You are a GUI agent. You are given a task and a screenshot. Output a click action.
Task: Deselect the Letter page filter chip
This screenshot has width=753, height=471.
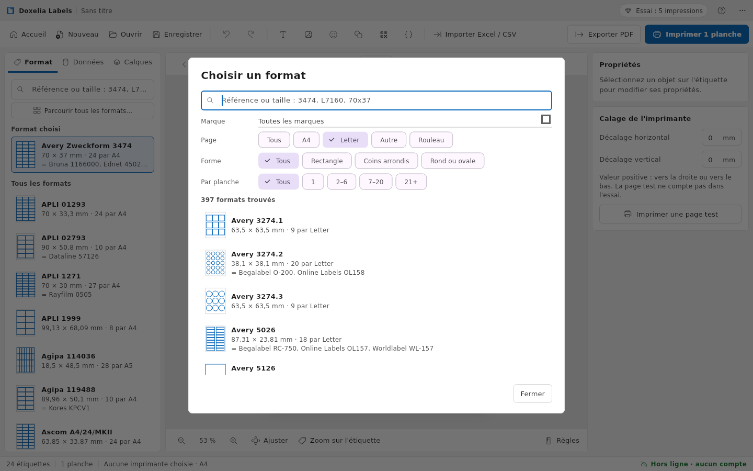(x=345, y=140)
